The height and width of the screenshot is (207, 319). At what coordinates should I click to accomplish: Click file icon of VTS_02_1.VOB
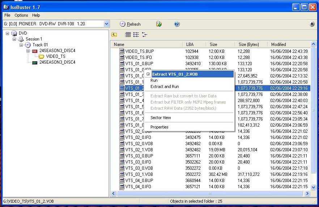click(x=122, y=149)
